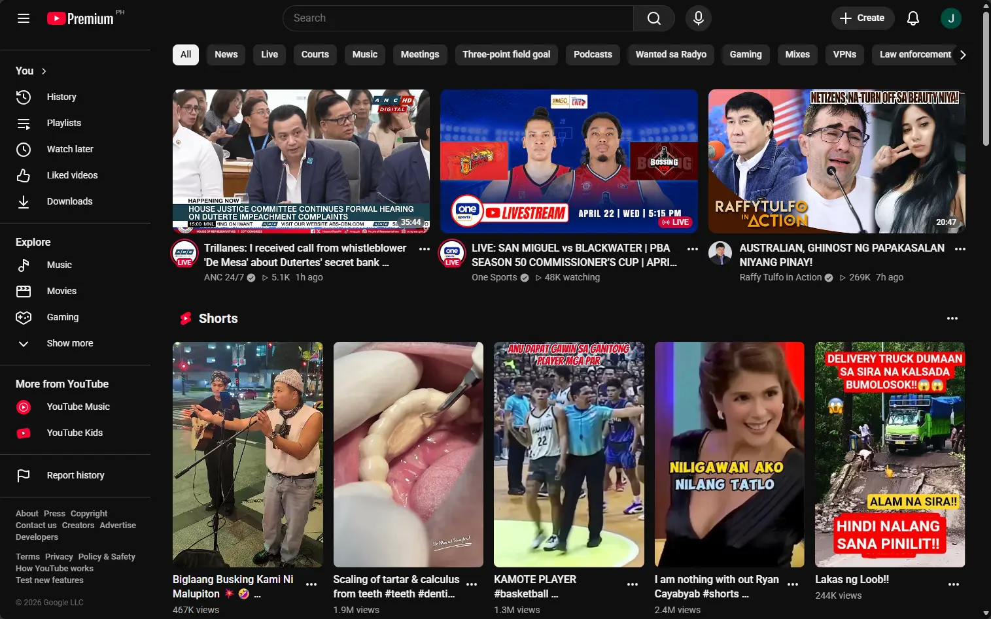
Task: Click the search magnifier button
Action: point(653,18)
